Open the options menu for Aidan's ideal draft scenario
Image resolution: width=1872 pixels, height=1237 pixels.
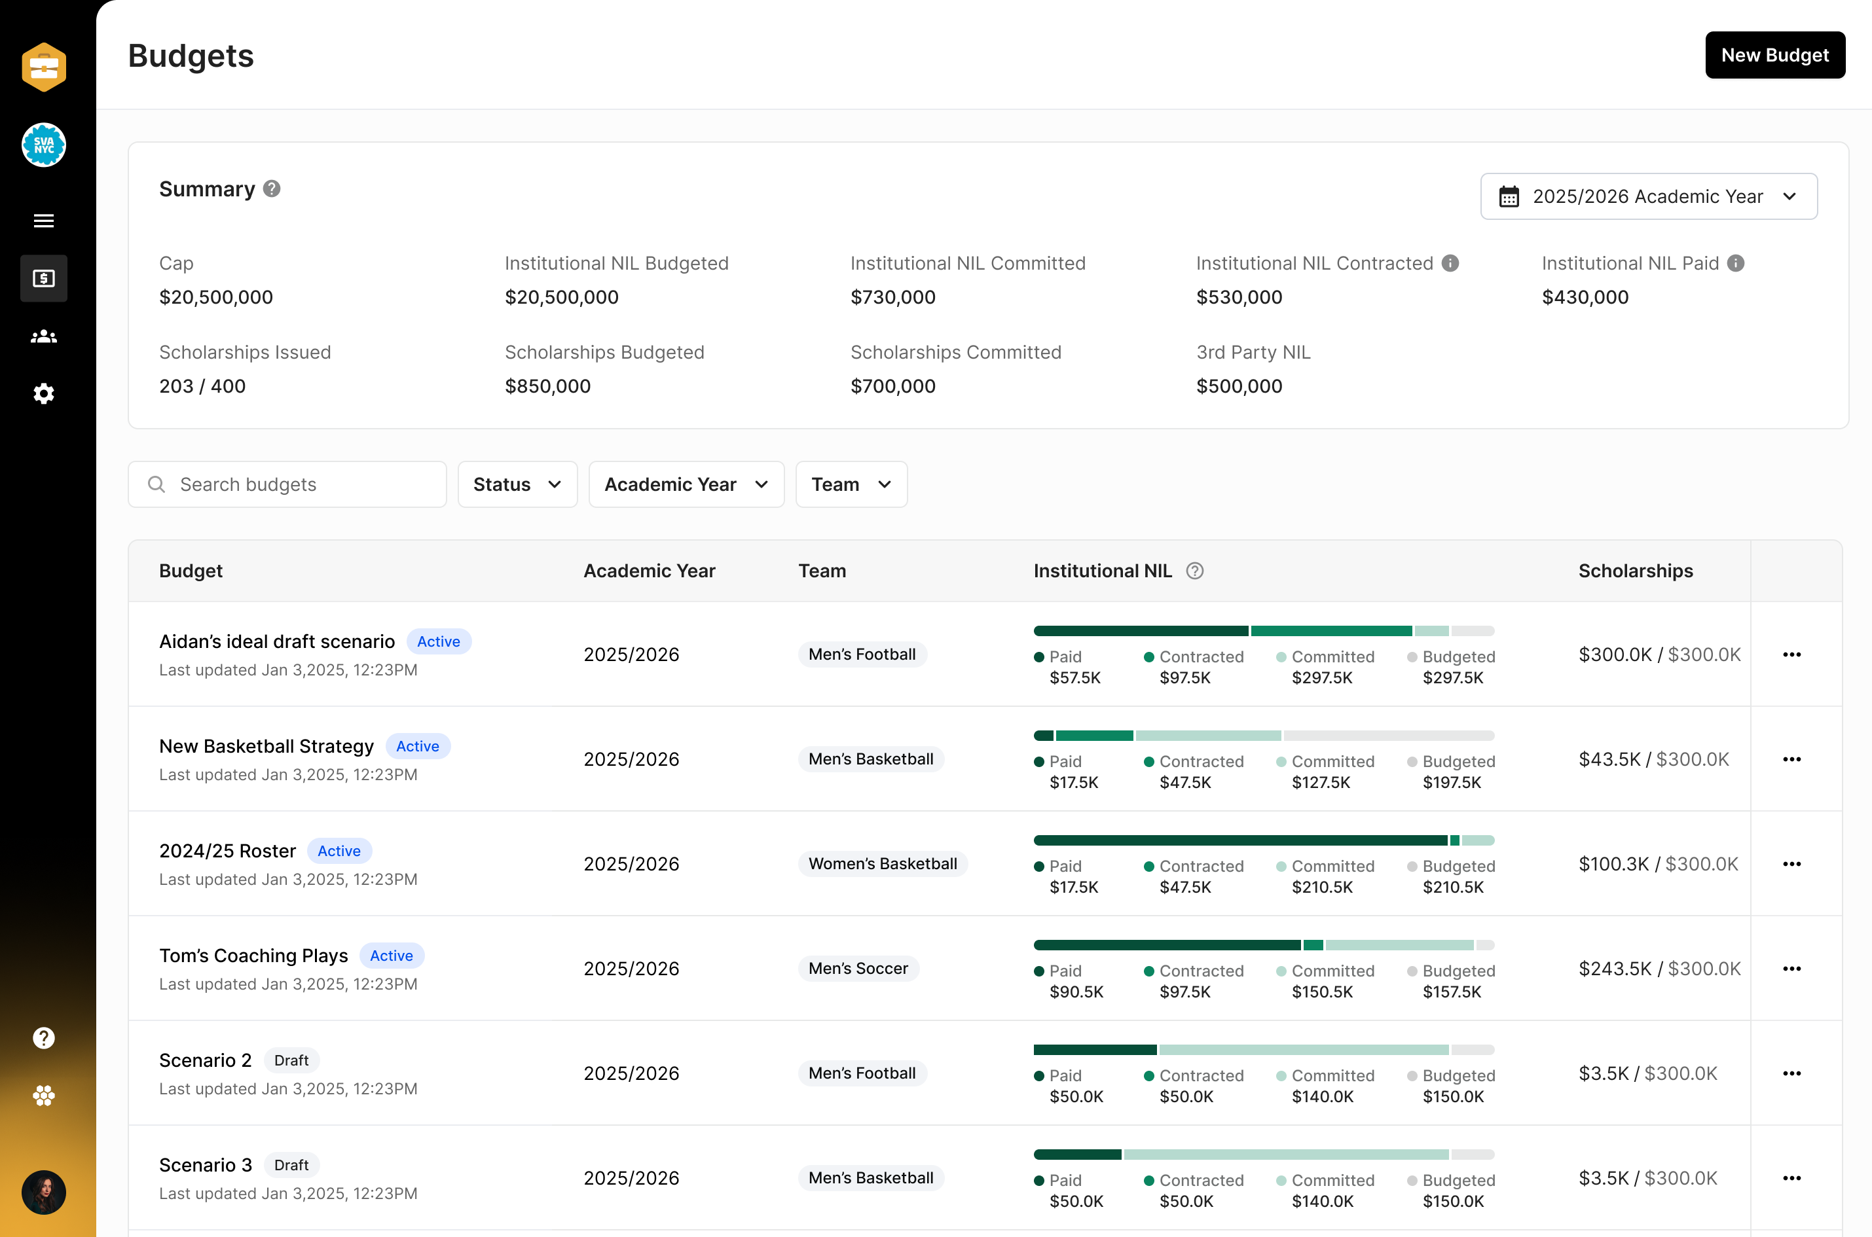tap(1791, 654)
